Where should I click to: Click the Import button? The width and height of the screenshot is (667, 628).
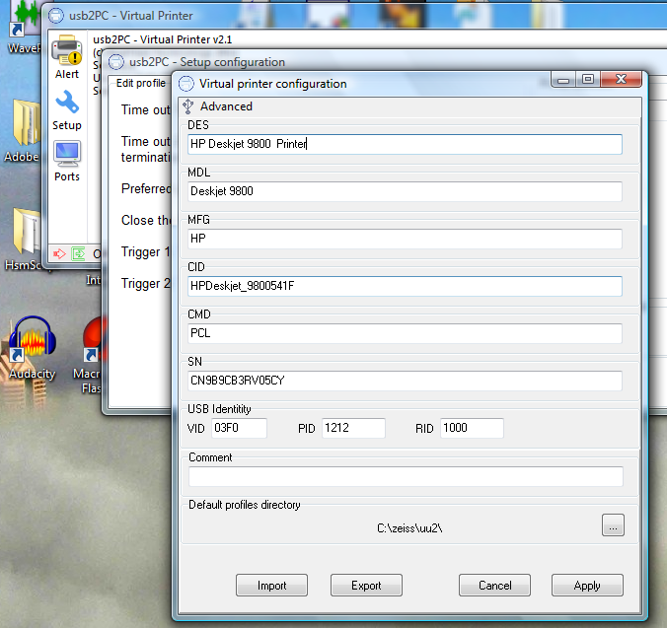[x=271, y=585]
